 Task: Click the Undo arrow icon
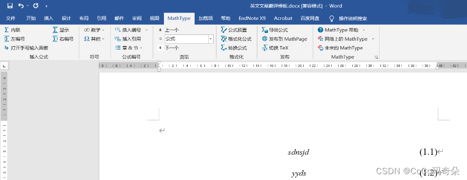coord(21,6)
